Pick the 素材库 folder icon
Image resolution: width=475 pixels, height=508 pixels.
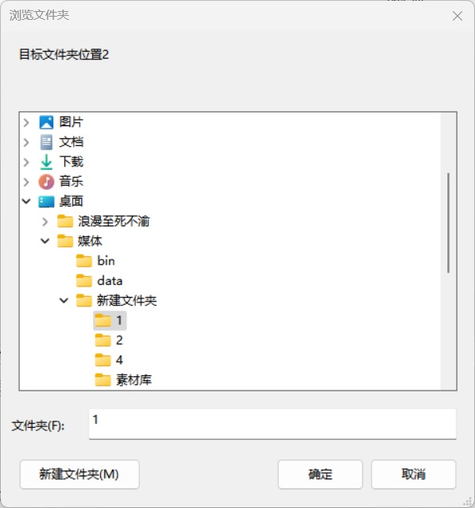coord(102,379)
